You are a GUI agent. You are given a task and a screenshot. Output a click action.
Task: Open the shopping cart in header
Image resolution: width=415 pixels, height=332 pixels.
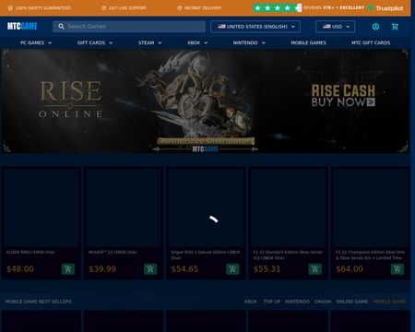395,27
